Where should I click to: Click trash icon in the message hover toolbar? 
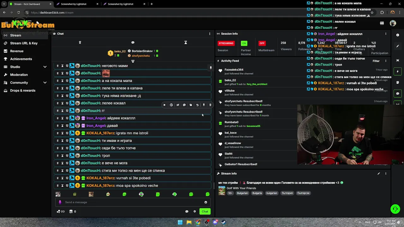click(210, 105)
